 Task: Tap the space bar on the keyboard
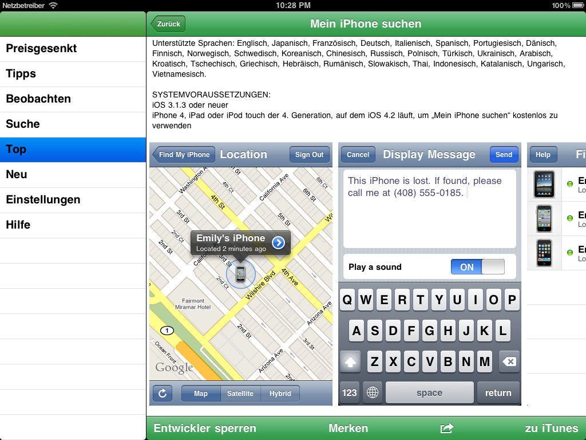tap(429, 392)
